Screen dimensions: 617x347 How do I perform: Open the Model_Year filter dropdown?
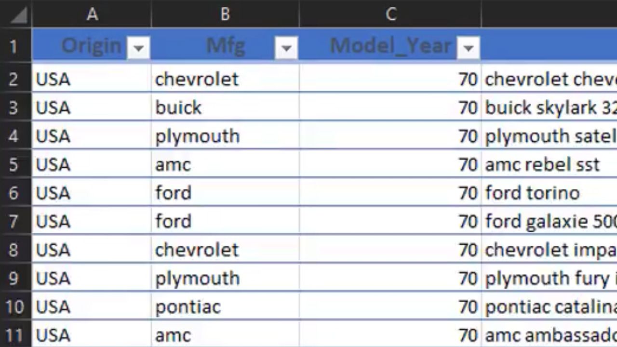click(x=468, y=48)
